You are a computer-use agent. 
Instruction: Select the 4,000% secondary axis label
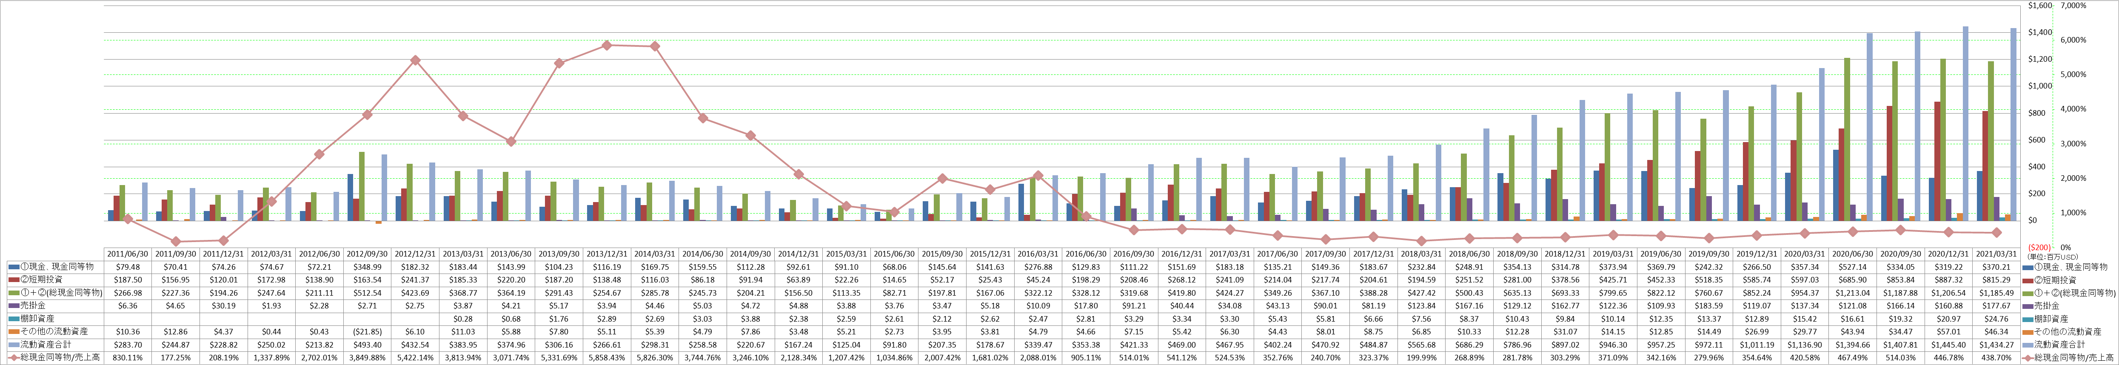(x=2074, y=109)
